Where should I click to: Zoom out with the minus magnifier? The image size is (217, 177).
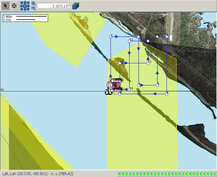(x=33, y=8)
